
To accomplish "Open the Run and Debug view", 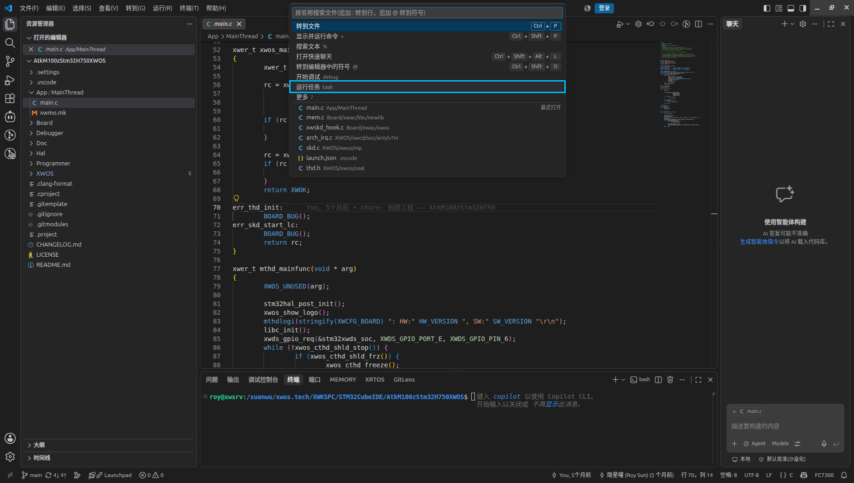I will point(10,80).
